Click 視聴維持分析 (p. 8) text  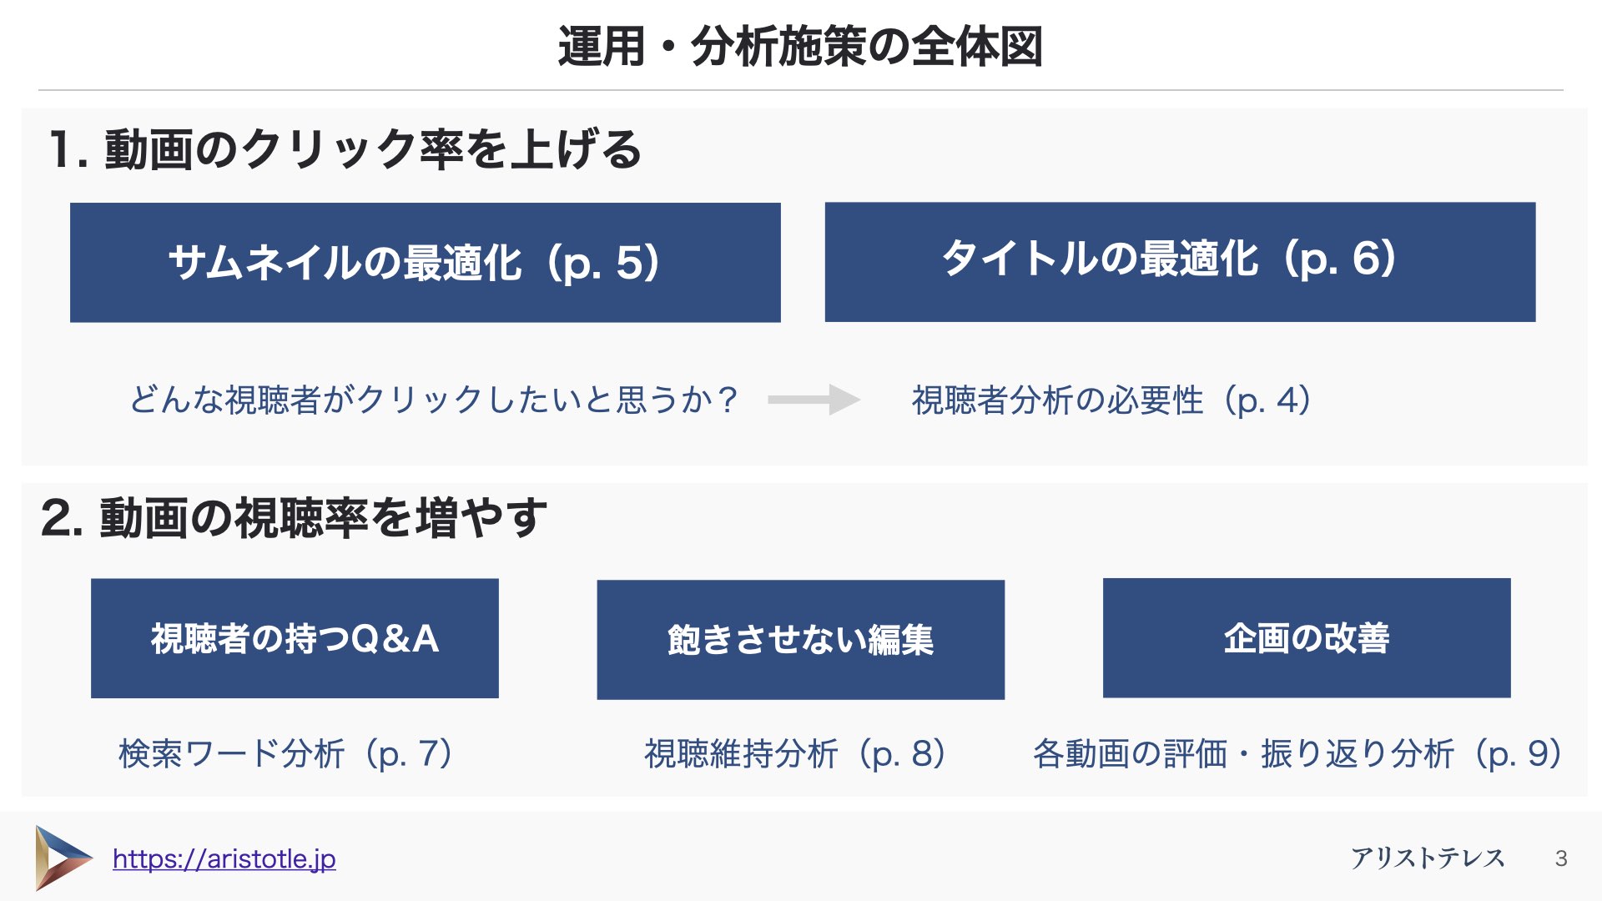click(x=797, y=753)
